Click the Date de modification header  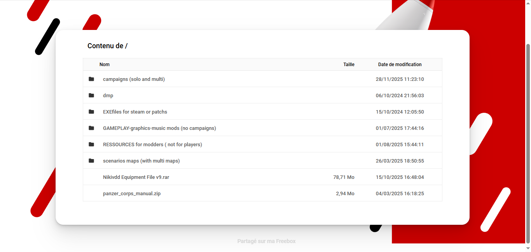[x=400, y=65]
